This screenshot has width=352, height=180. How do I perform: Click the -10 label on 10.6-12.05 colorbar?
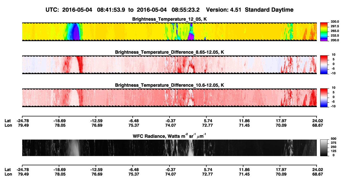click(x=333, y=106)
